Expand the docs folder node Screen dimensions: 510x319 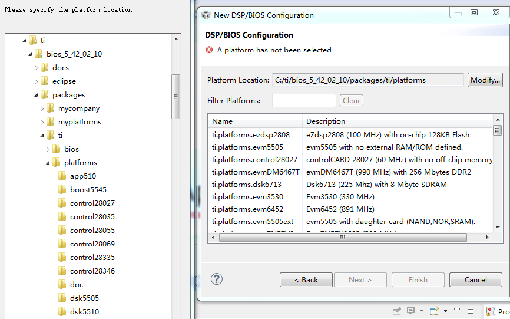pyautogui.click(x=37, y=68)
